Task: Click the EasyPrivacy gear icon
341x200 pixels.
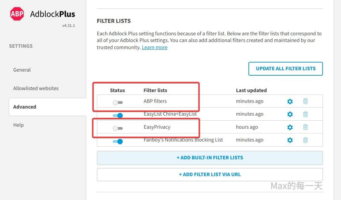Action: coord(290,127)
